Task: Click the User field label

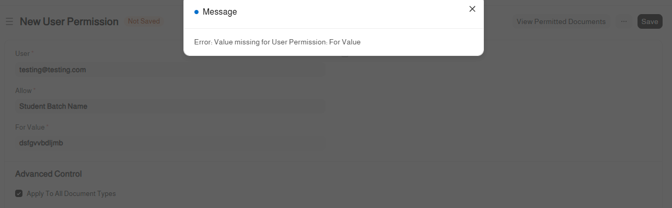Action: 22,53
